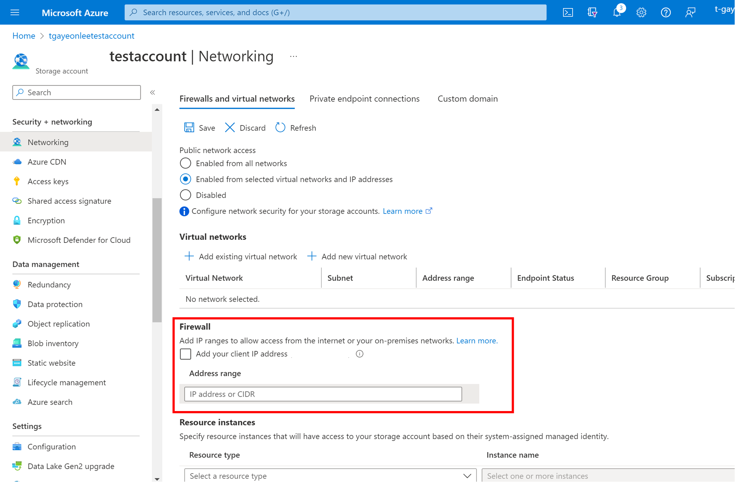Open the hamburger portal menu
This screenshot has width=735, height=482.
(x=15, y=12)
